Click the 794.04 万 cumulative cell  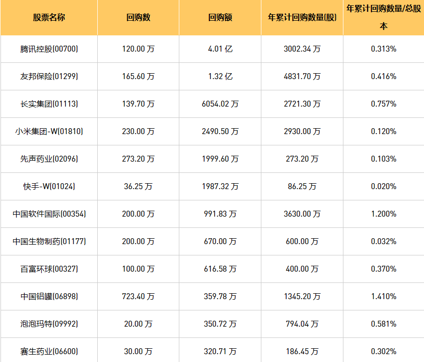click(x=302, y=324)
